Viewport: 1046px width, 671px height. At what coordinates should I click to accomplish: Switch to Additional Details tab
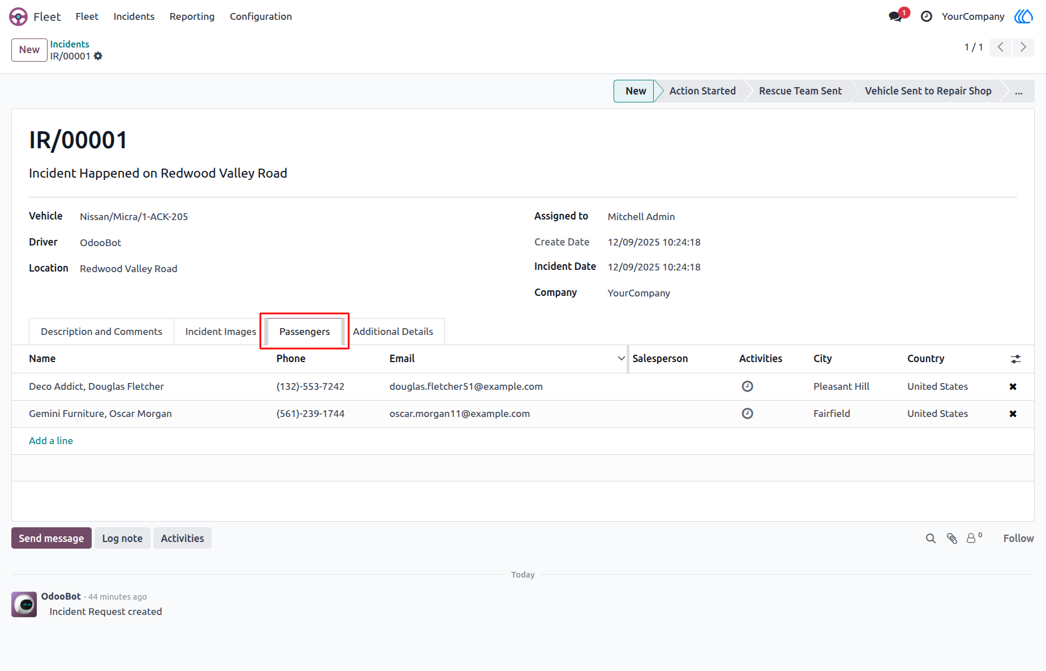[x=393, y=332]
